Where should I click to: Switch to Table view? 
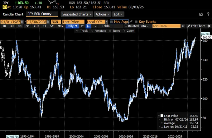[106, 26]
